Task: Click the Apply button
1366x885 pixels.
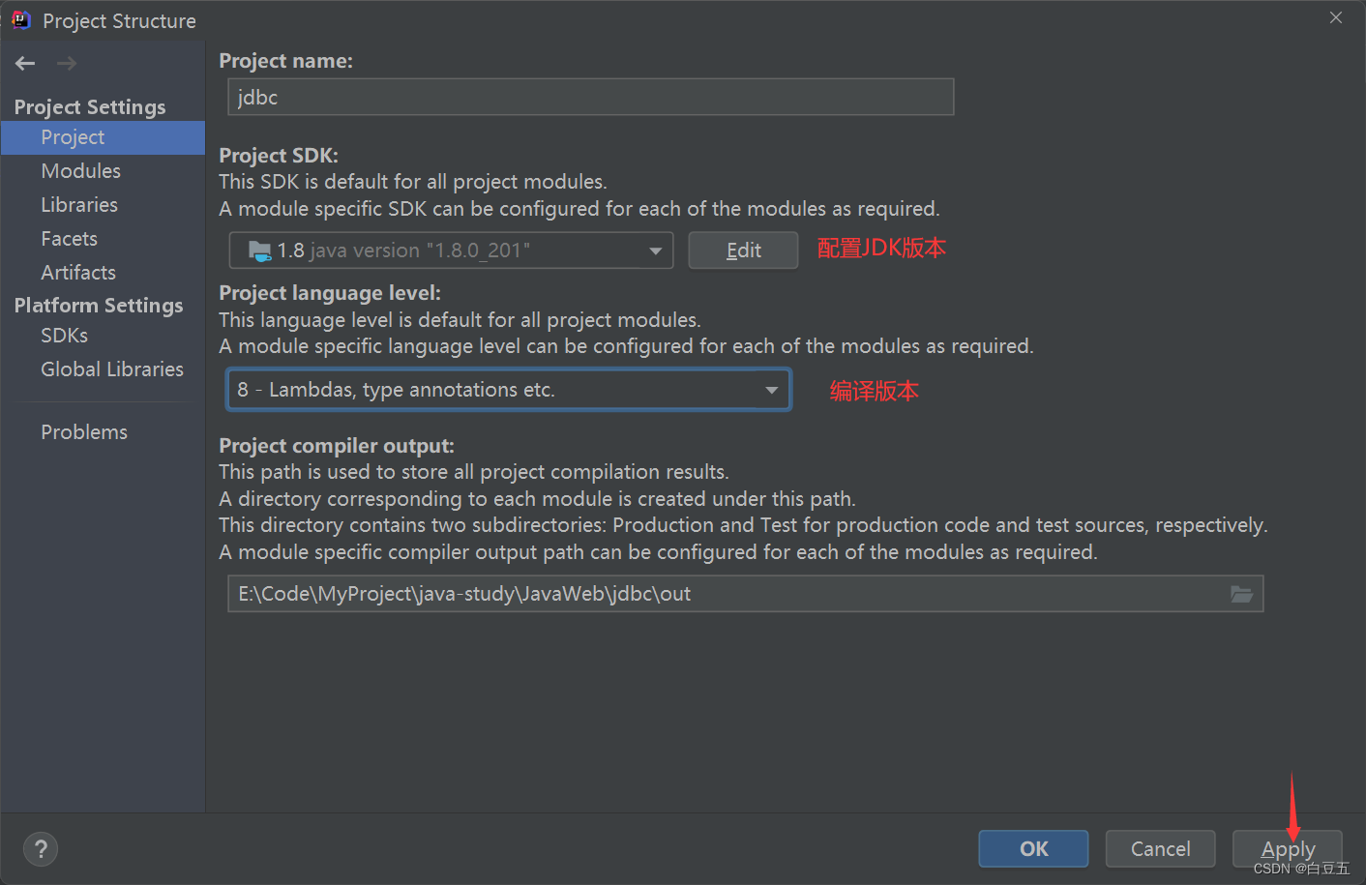Action: 1288,849
